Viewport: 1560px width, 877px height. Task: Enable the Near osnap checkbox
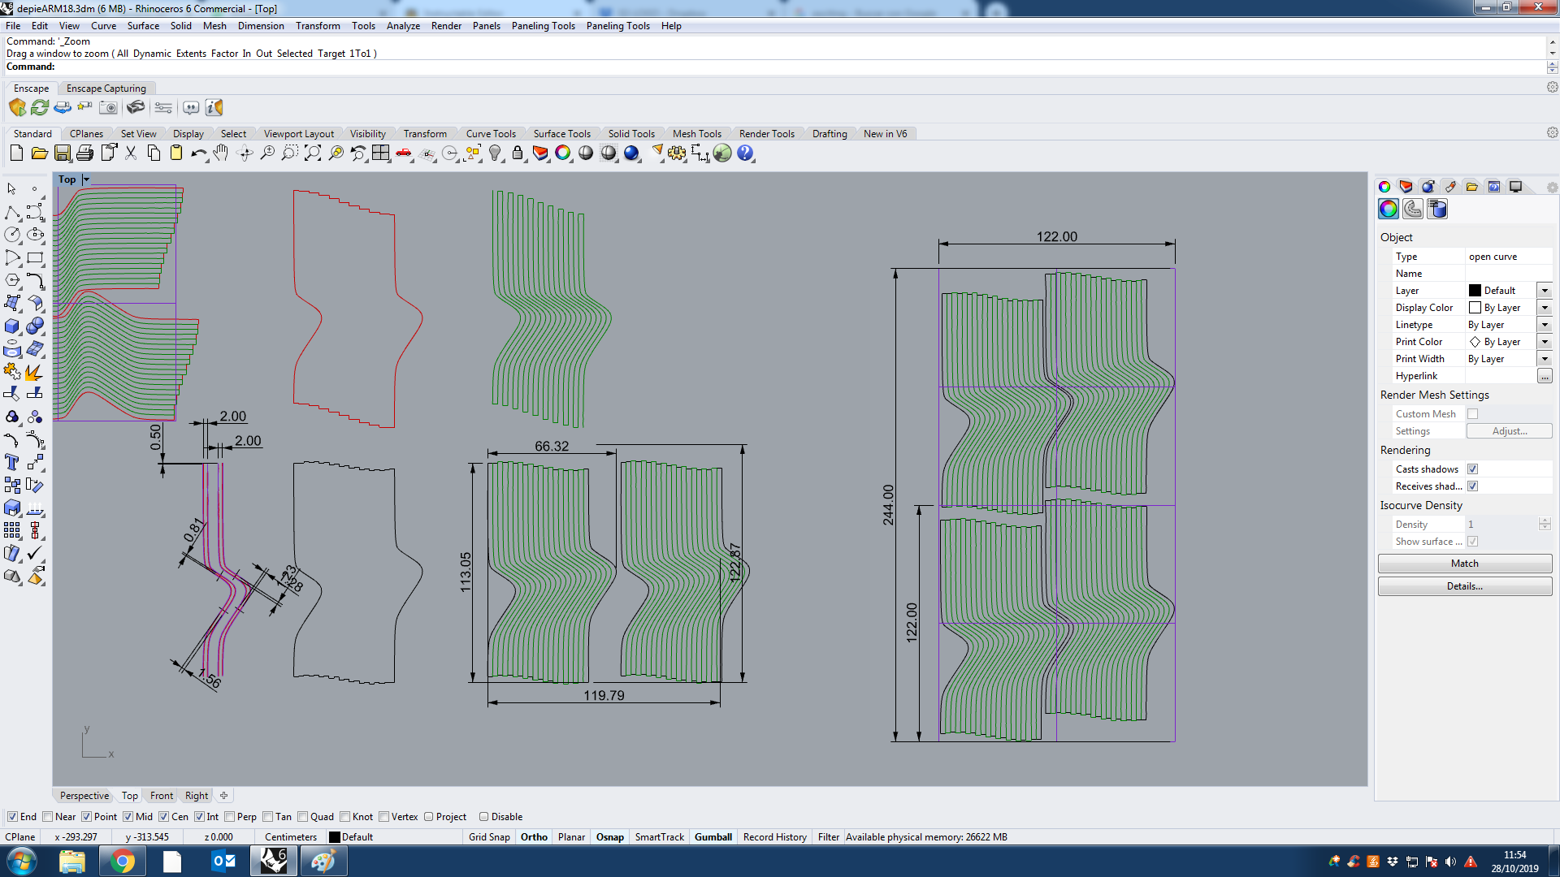pyautogui.click(x=48, y=817)
